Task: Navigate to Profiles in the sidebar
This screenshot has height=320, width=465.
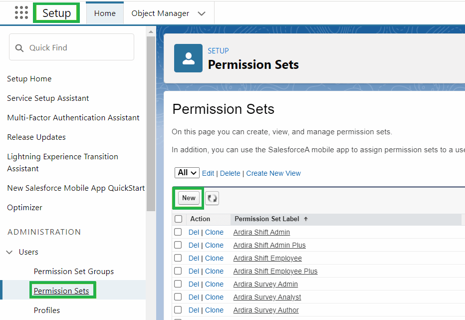Action: 46,310
